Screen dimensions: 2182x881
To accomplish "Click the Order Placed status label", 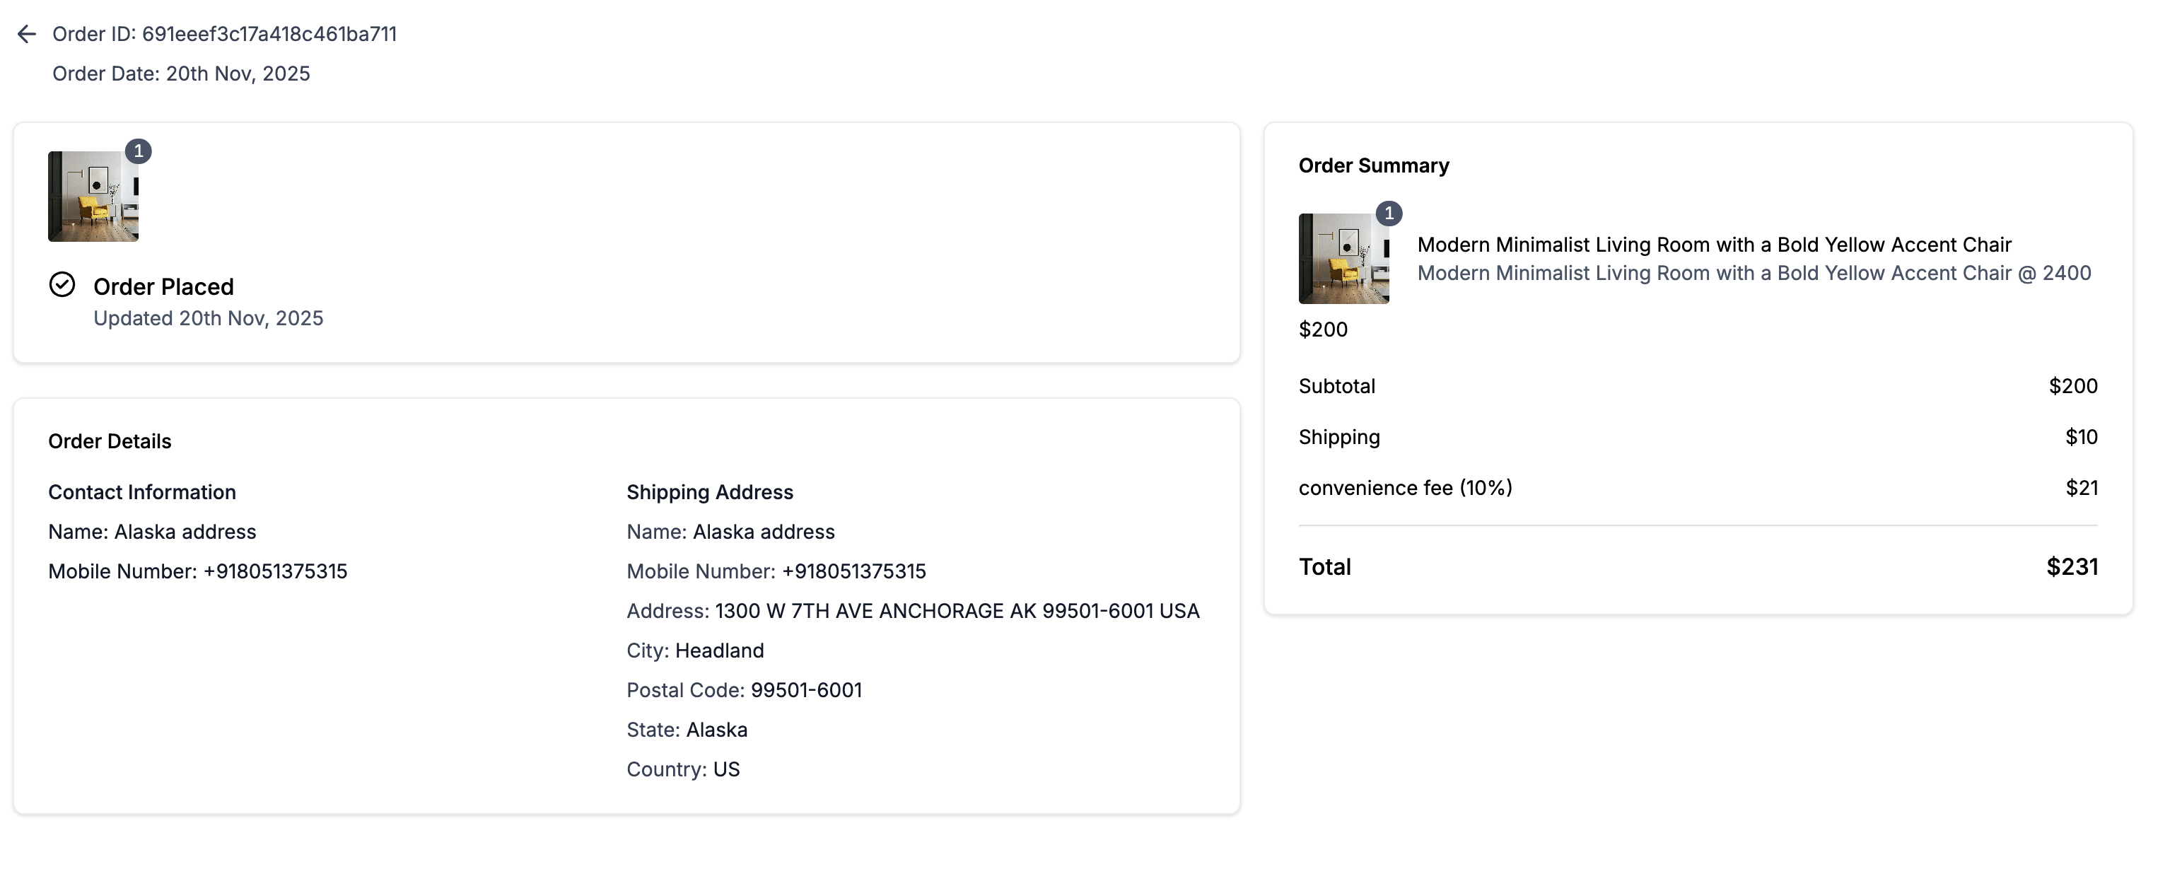I will 163,287.
